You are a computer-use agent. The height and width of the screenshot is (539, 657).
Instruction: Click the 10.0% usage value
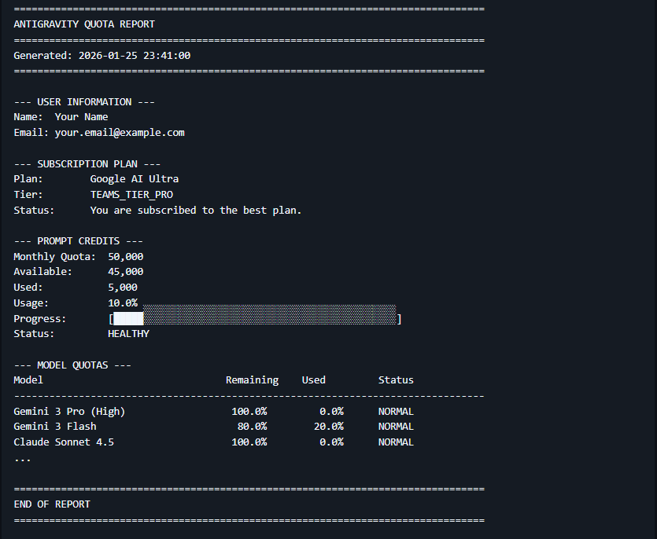point(123,303)
